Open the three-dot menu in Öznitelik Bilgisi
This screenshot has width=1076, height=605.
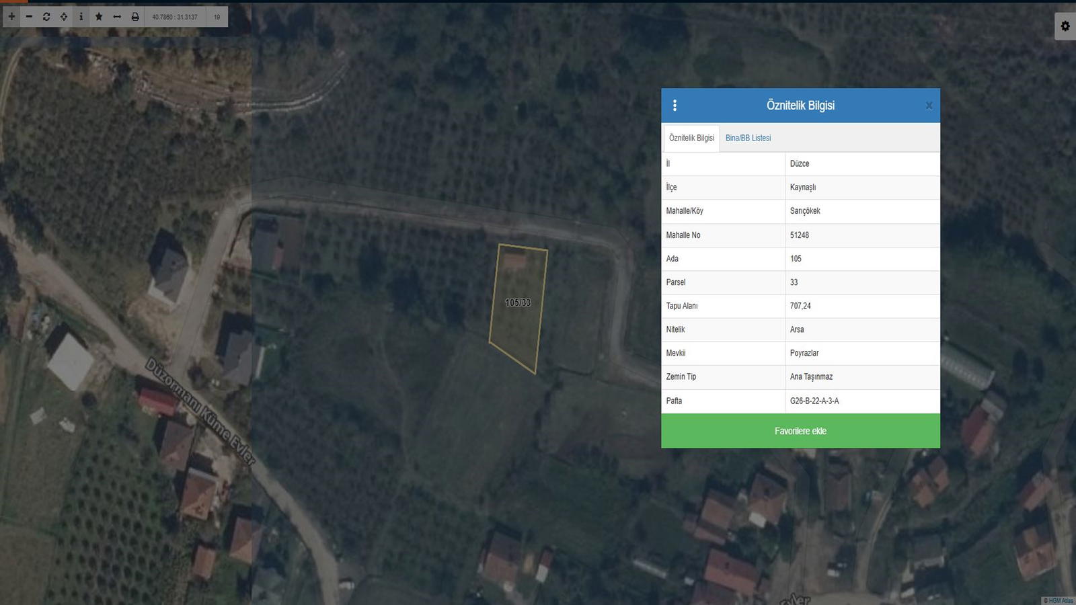pyautogui.click(x=675, y=106)
